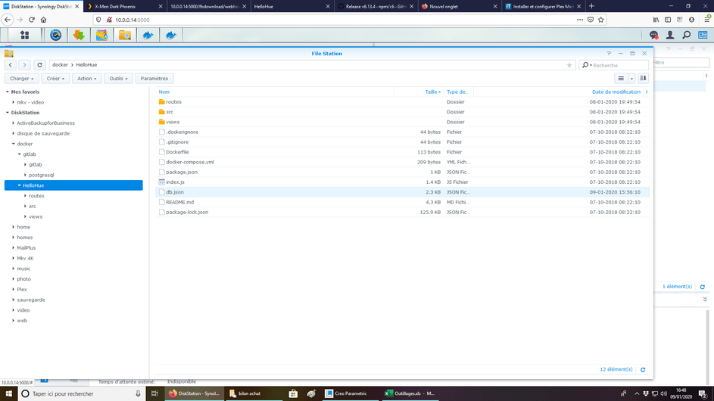Select the mkv - video favorite
Image resolution: width=714 pixels, height=401 pixels.
pyautogui.click(x=30, y=102)
